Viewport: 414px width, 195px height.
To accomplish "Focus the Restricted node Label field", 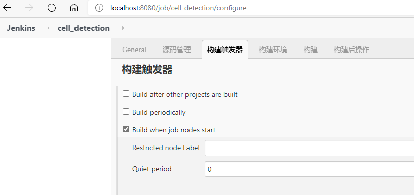I will tap(310, 148).
